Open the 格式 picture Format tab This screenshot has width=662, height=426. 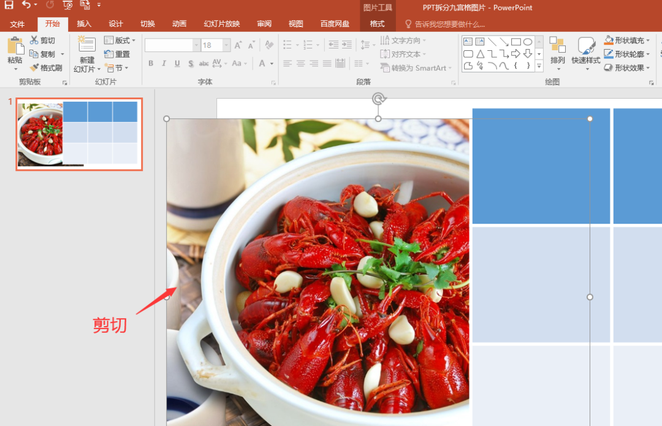pos(377,24)
